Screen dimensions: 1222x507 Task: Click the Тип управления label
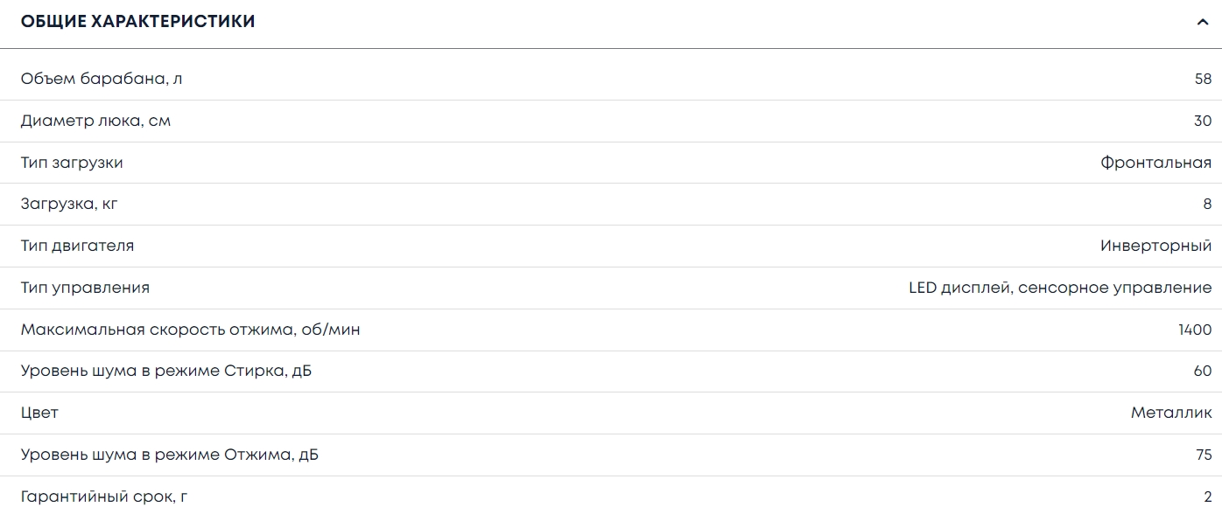(85, 288)
